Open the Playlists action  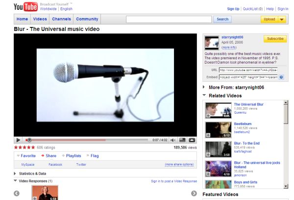(72, 156)
